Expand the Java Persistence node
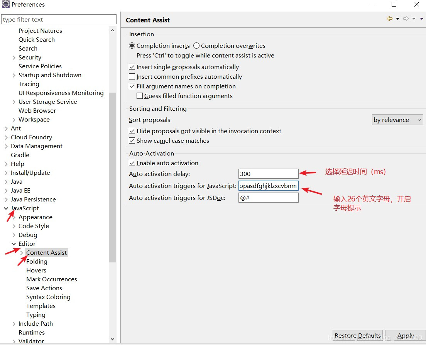 (6, 200)
